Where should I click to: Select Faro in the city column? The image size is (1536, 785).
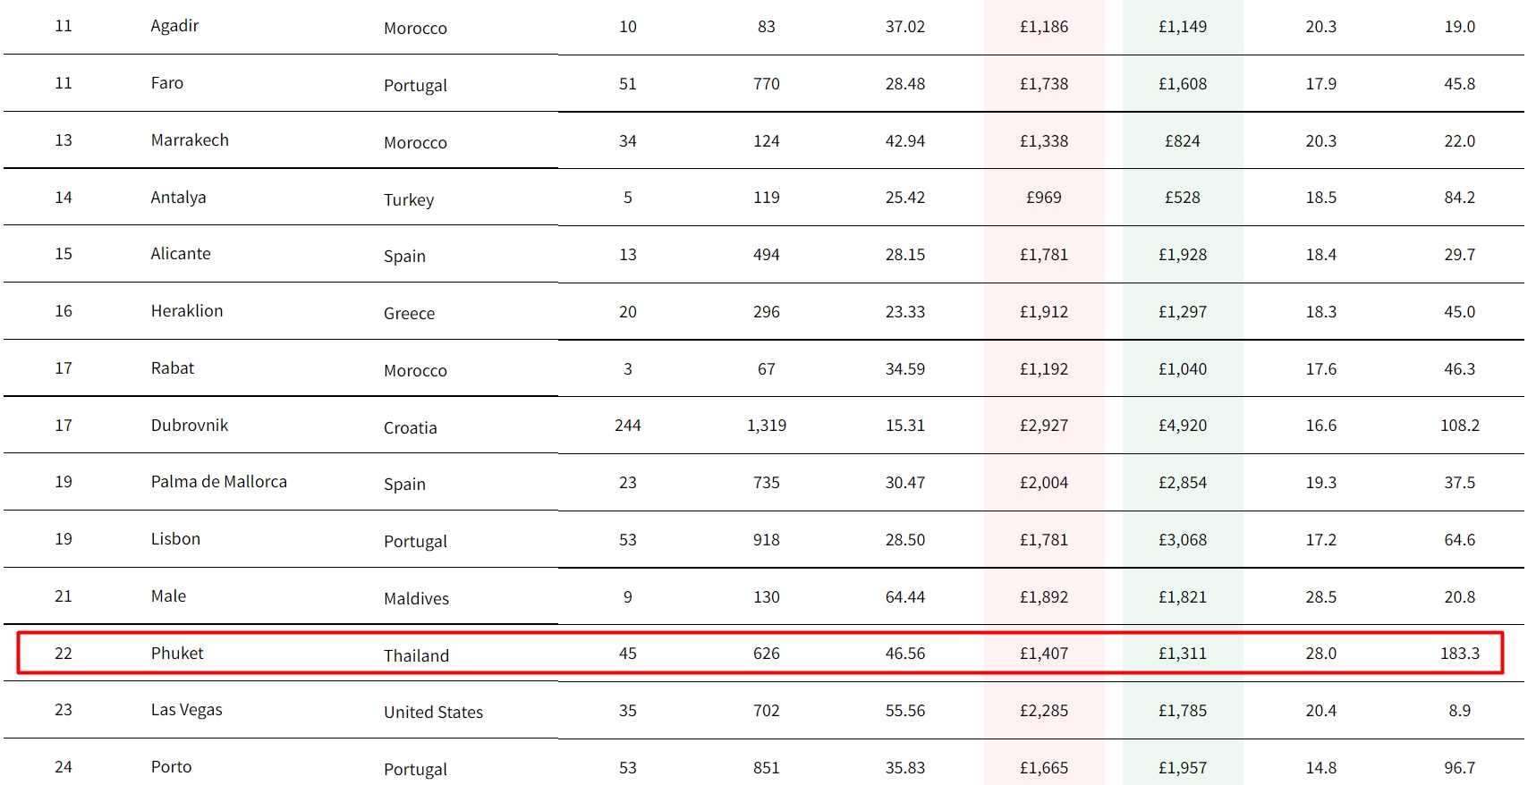point(166,83)
